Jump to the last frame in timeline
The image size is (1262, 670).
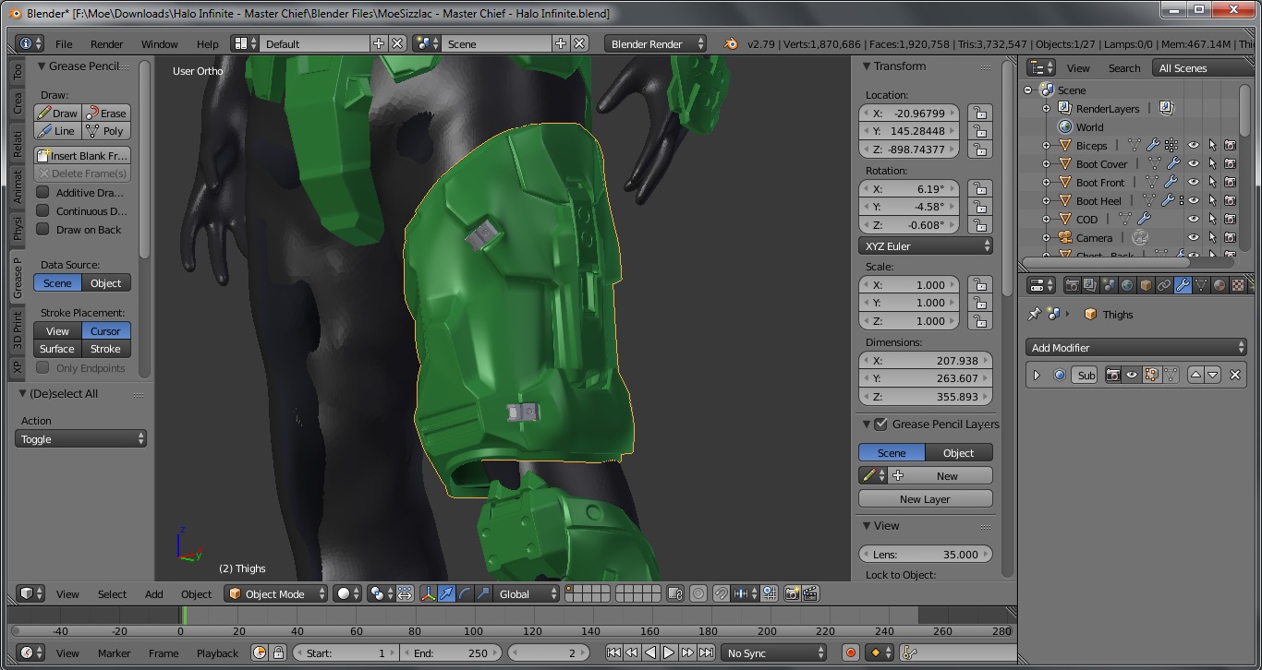click(x=706, y=652)
